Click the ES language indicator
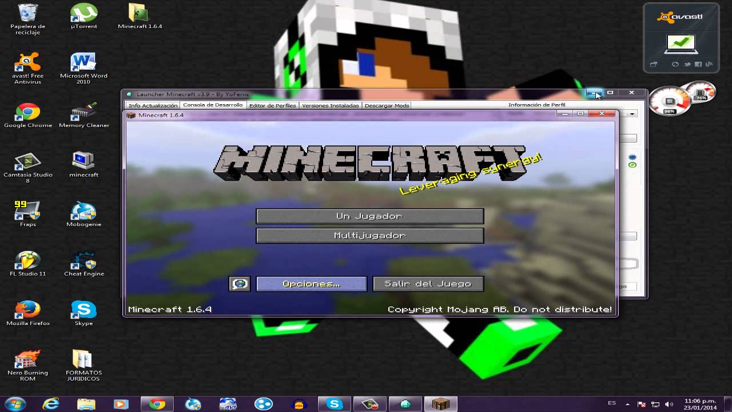The image size is (732, 412). coord(612,403)
